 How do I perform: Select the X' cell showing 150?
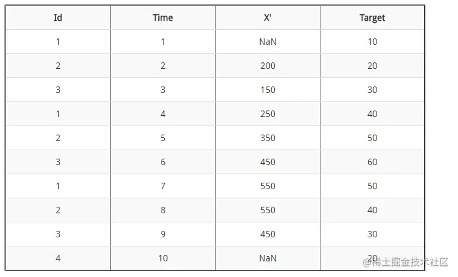coord(267,90)
